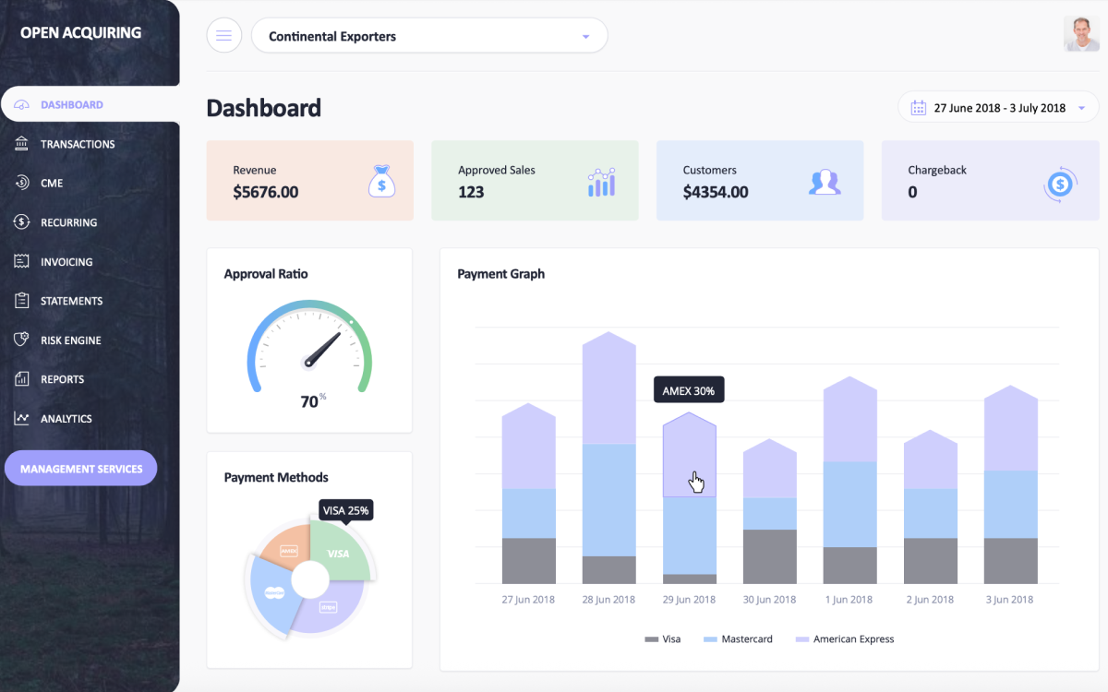The width and height of the screenshot is (1108, 692).
Task: Click the Customers people icon
Action: click(825, 182)
